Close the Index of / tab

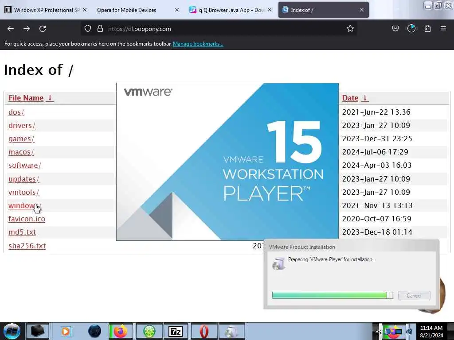click(362, 10)
